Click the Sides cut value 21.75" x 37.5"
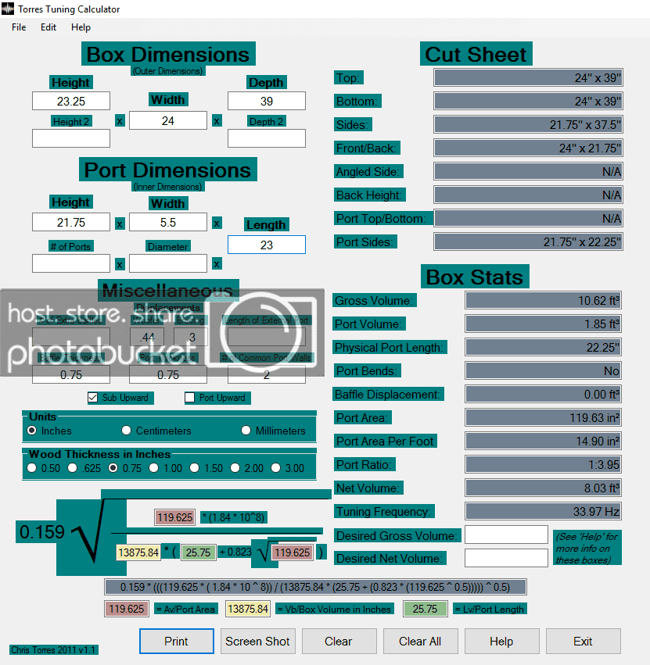650x665 pixels. 528,125
